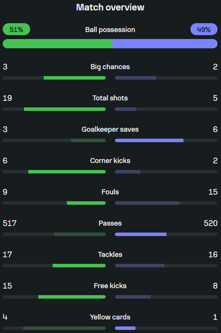The image size is (221, 333).
Task: Click the Big chances stat label
Action: [110, 67]
